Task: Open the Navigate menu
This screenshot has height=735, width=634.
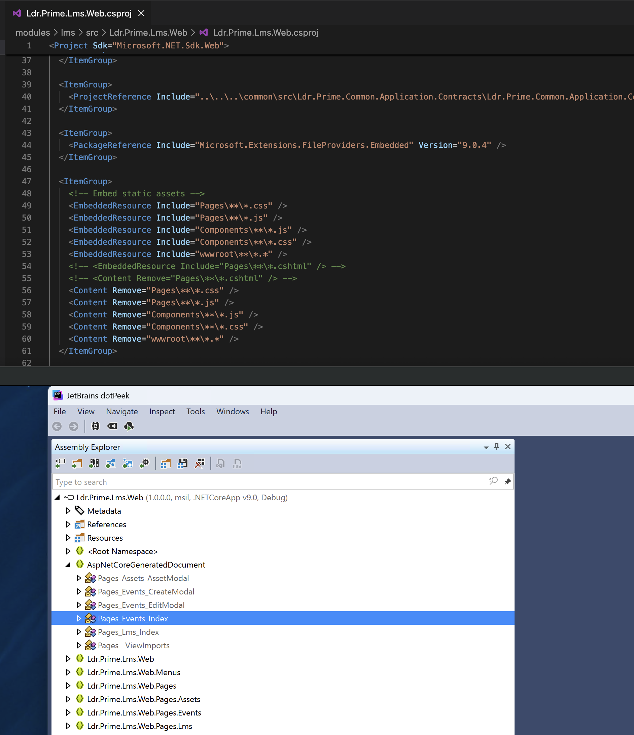Action: coord(122,412)
